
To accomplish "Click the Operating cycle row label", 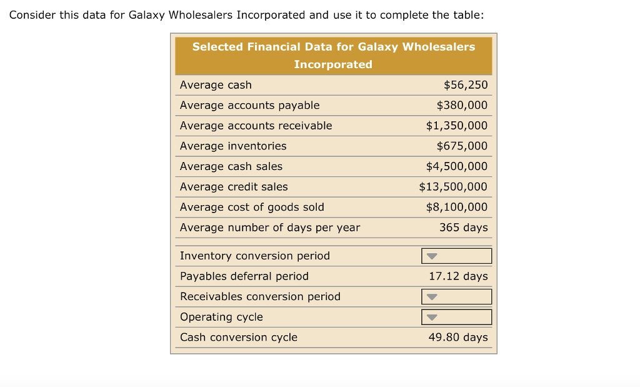I will [x=221, y=317].
